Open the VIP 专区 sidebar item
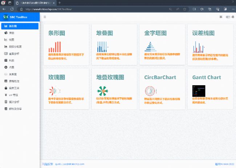This screenshot has height=168, width=236. tap(13, 95)
